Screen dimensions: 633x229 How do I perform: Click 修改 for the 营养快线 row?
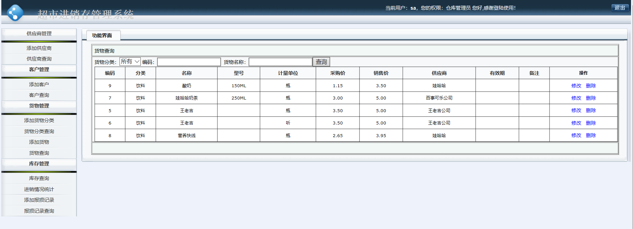tap(576, 135)
